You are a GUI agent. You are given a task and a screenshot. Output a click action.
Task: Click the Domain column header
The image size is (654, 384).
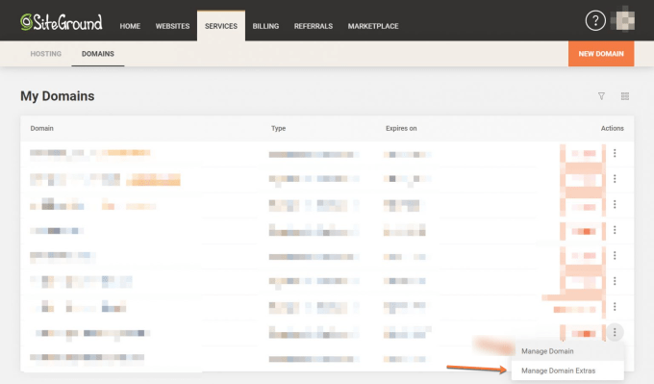point(41,128)
